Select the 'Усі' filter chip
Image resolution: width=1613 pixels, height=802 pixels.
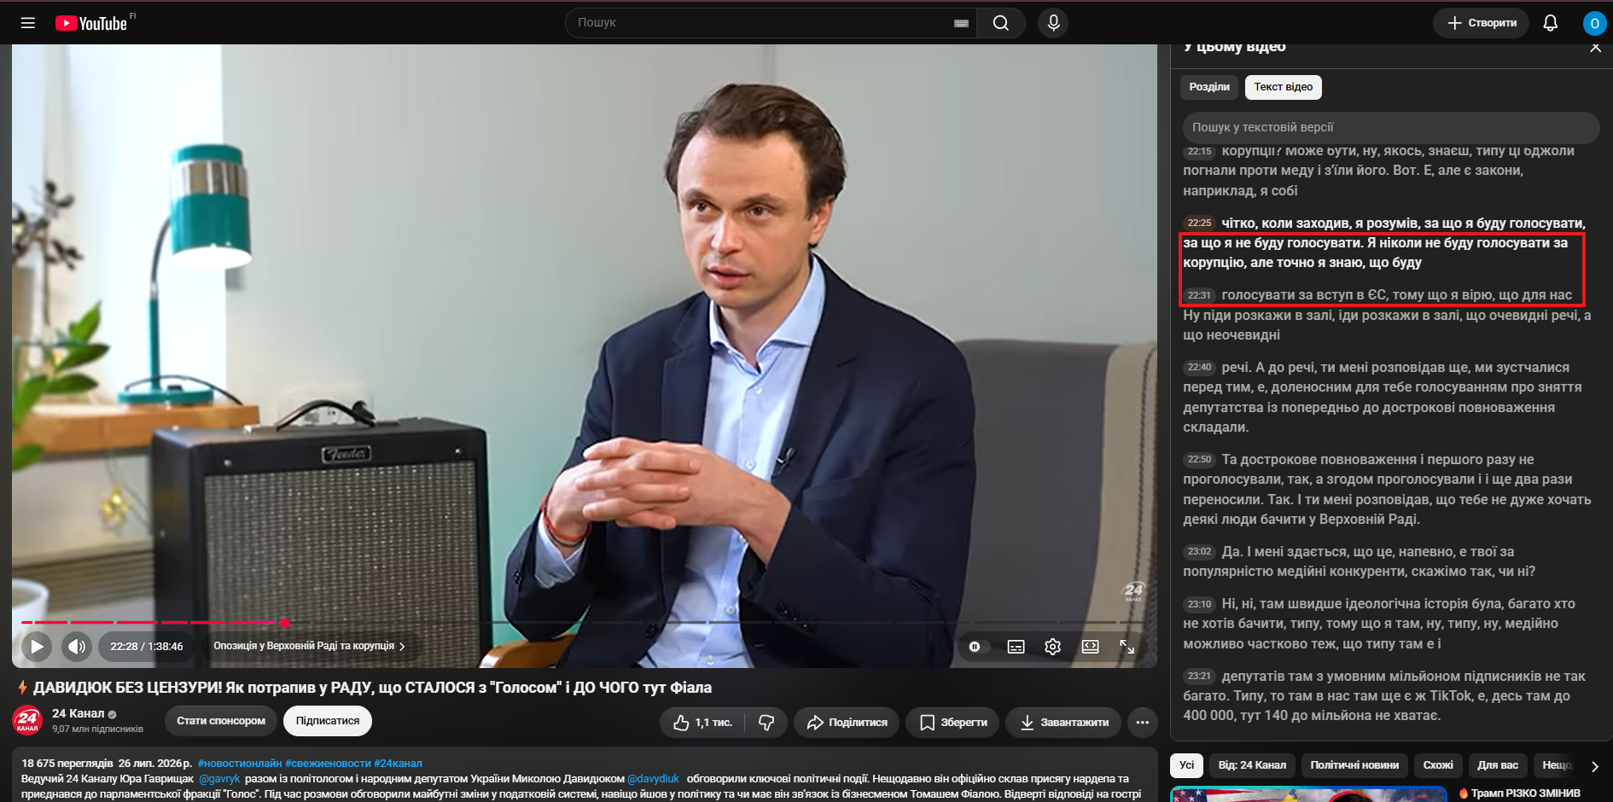pos(1187,765)
